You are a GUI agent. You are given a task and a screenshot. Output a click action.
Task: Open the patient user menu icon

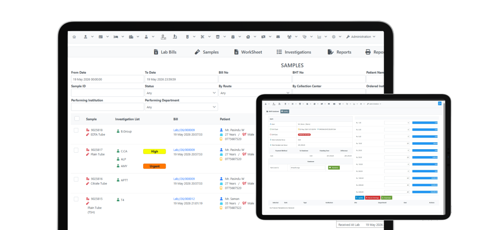tap(85, 37)
